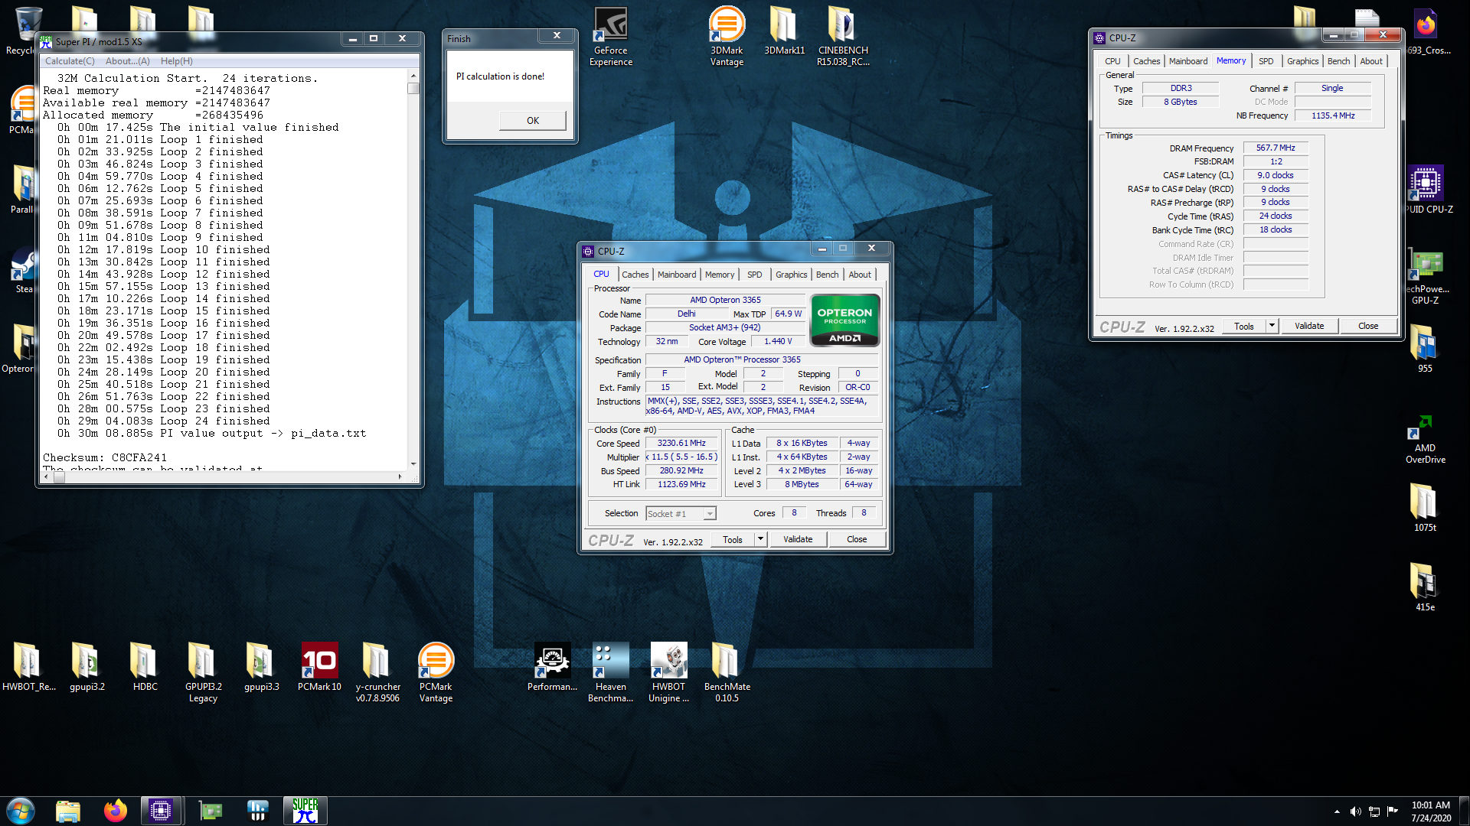Click the DRAM Frequency value 567.7 MHz
Viewport: 1470px width, 826px height.
coord(1276,148)
